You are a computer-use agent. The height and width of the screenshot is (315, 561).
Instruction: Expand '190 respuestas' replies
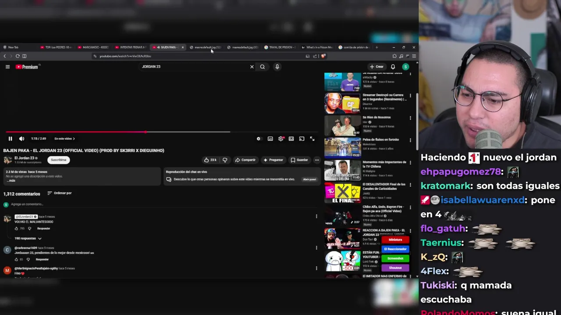tap(28, 238)
